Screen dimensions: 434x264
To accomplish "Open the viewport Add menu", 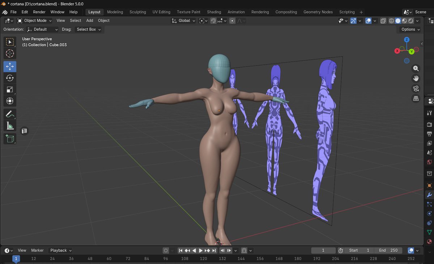I will tap(90, 21).
